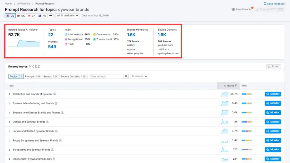Click Brands Mentioned 1.6K value

click(x=131, y=35)
